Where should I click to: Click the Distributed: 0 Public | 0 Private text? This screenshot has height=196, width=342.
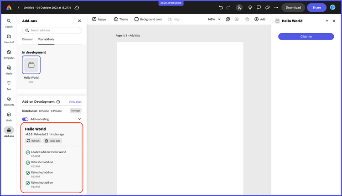(x=42, y=111)
